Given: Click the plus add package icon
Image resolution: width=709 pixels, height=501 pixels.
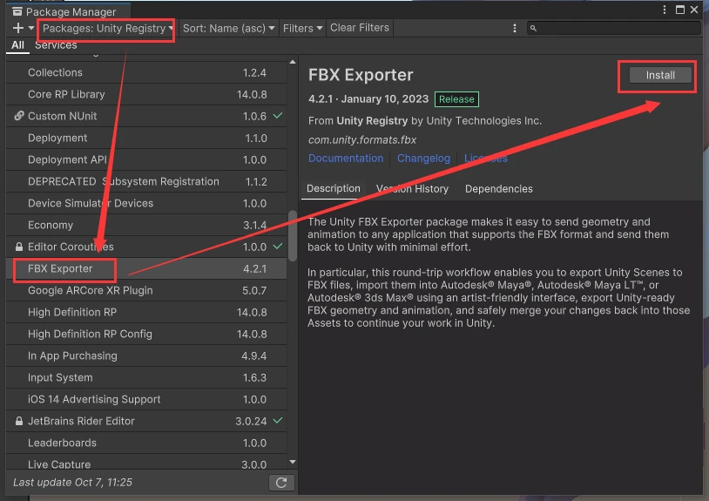Looking at the screenshot, I should [x=18, y=28].
